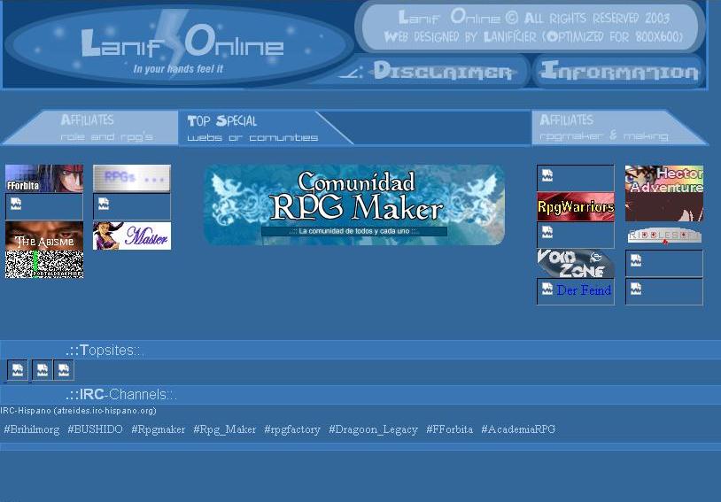Open the Information page button
The image size is (721, 502).
point(619,71)
